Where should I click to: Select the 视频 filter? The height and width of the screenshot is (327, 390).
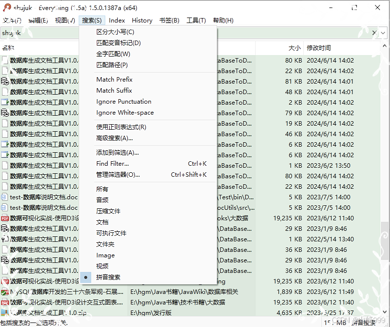[x=148, y=266]
